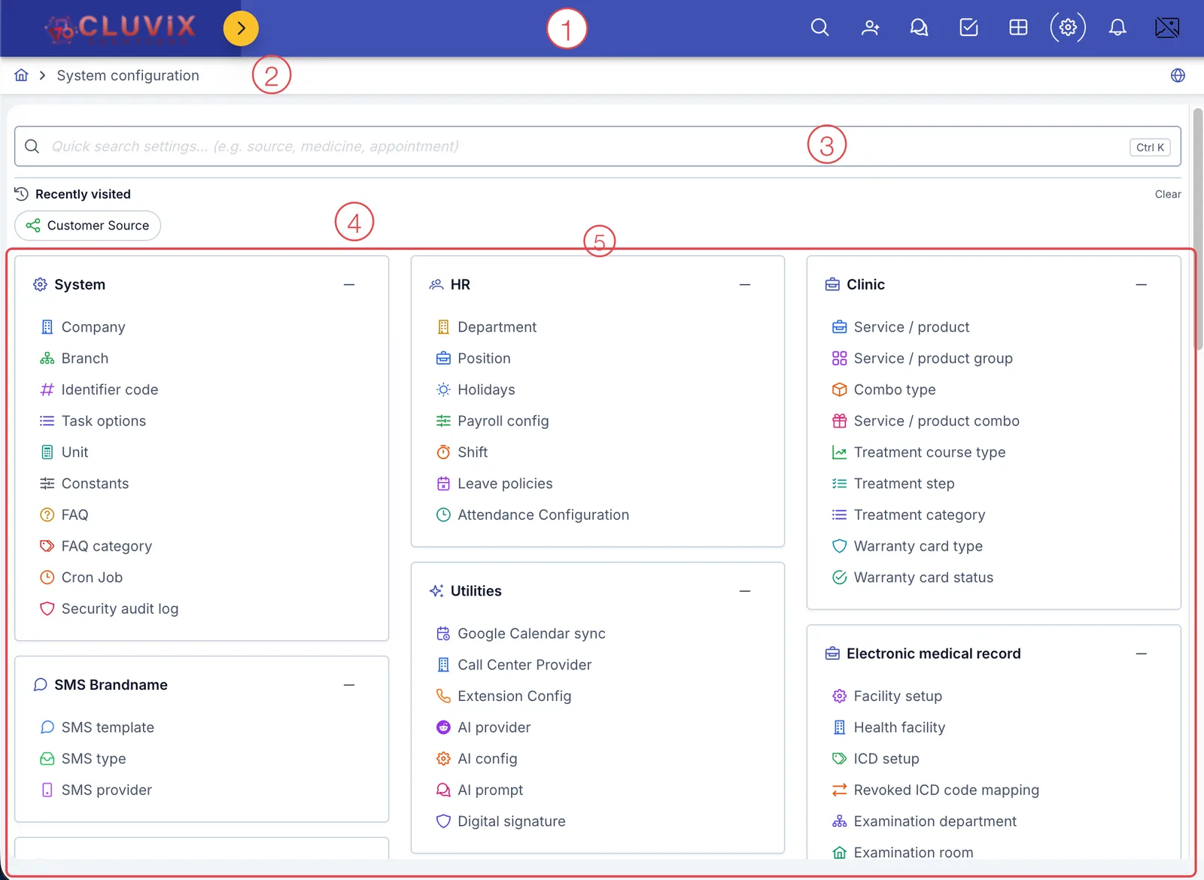Open System configuration breadcrumb
Viewport: 1204px width, 880px height.
tap(128, 75)
